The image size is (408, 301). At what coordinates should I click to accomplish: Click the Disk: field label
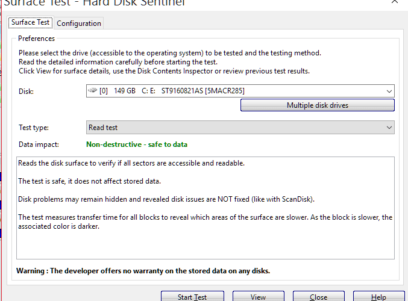point(26,92)
